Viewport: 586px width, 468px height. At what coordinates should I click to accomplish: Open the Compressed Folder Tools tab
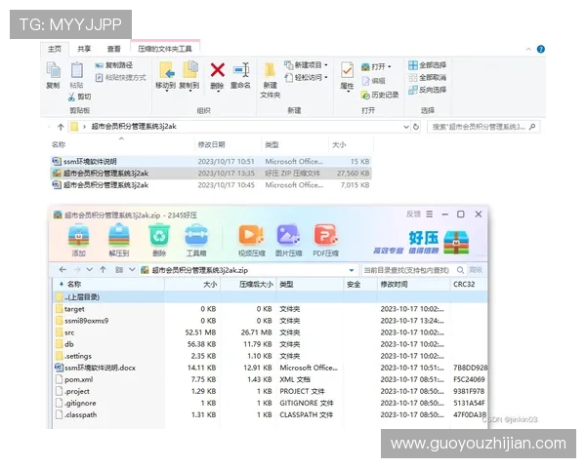click(x=165, y=49)
